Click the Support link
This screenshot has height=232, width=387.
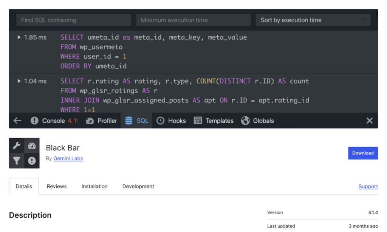pyautogui.click(x=368, y=186)
